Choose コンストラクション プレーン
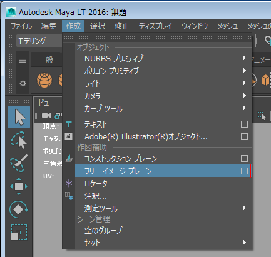This screenshot has width=271, height=257. [163, 158]
